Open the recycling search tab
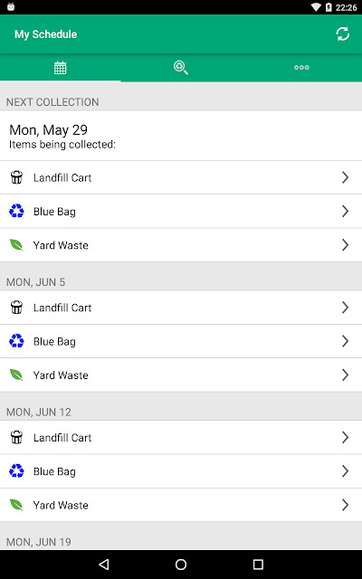Viewport: 362px width, 579px height. pyautogui.click(x=181, y=68)
